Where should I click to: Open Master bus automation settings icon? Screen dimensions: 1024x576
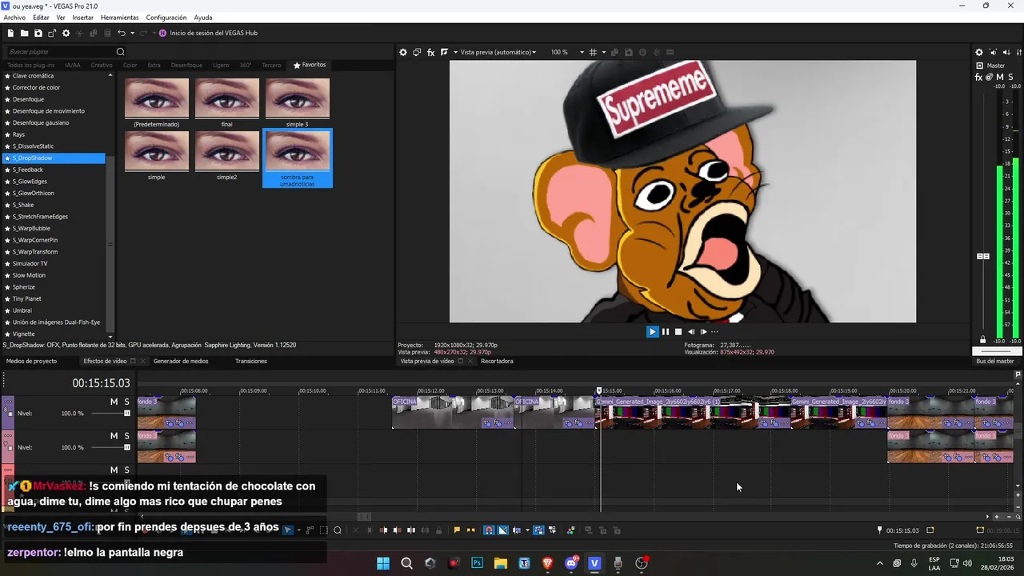click(x=990, y=77)
